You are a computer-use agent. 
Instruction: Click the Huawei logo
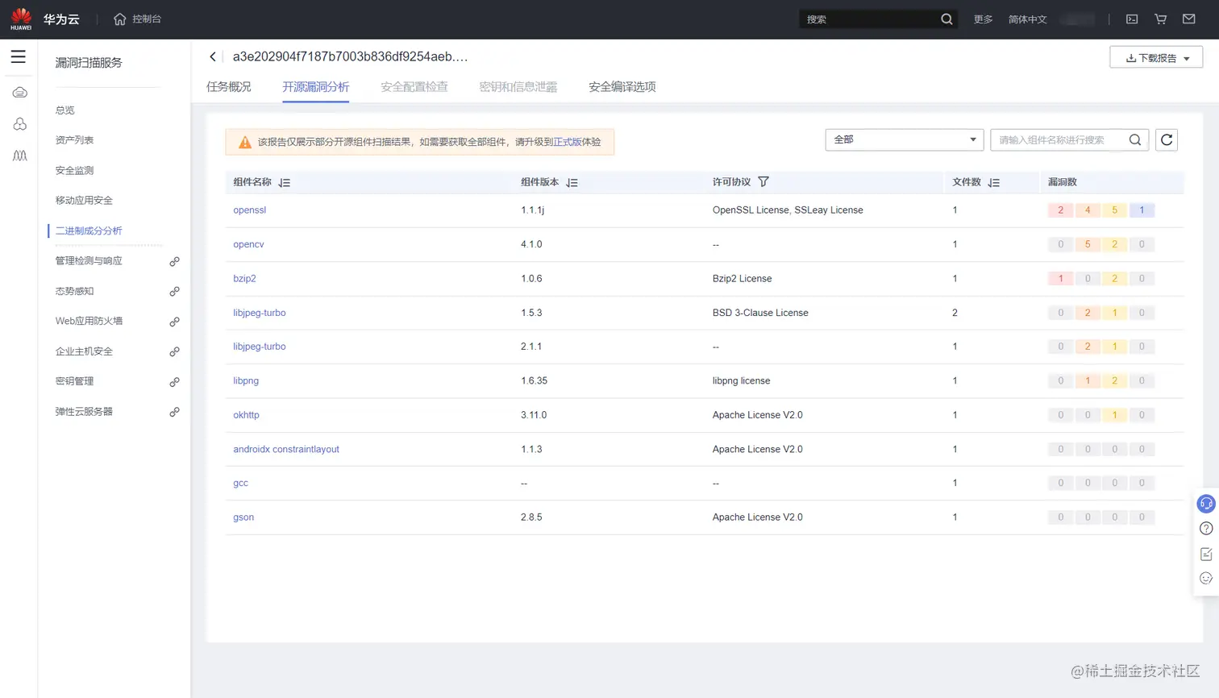pyautogui.click(x=21, y=19)
